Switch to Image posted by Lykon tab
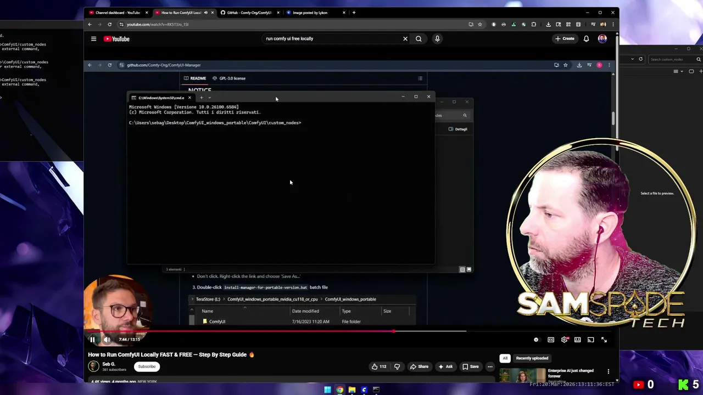The width and height of the screenshot is (703, 395). point(315,13)
